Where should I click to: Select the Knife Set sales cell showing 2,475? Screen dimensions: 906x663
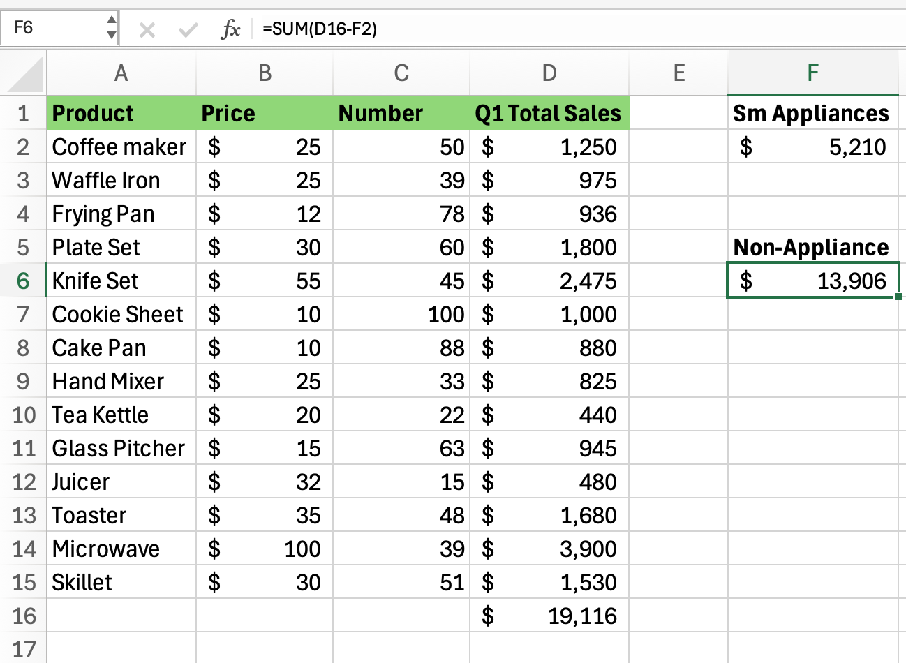(x=549, y=281)
